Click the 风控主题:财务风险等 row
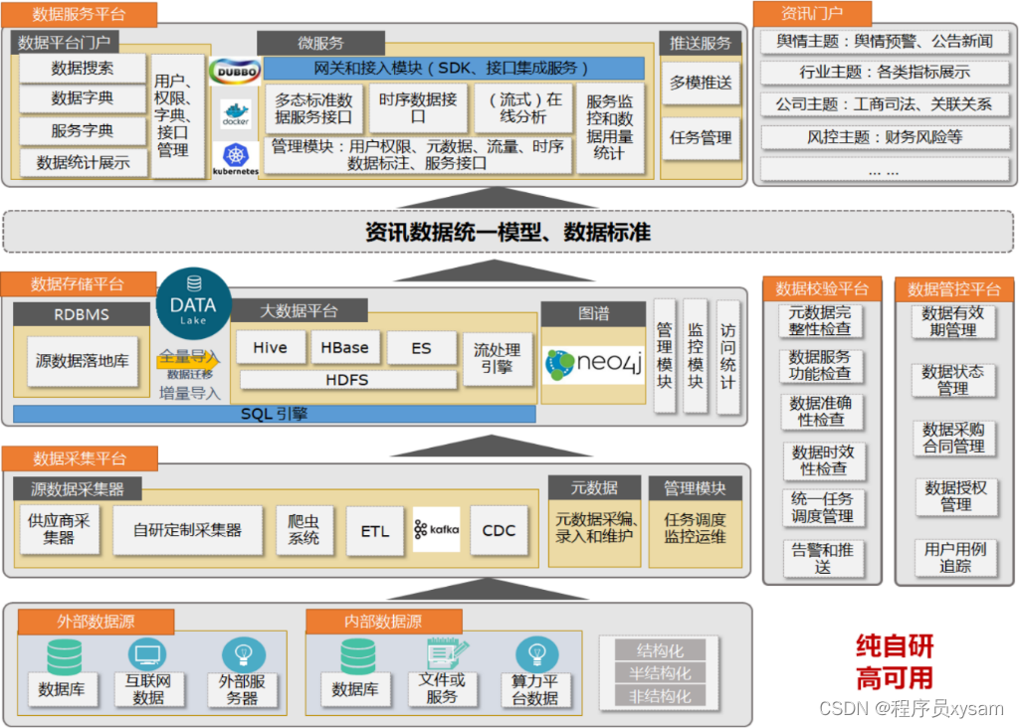This screenshot has width=1019, height=728. [x=884, y=137]
